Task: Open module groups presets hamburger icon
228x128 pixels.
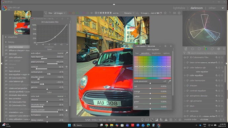Action: pyautogui.click(x=224, y=49)
